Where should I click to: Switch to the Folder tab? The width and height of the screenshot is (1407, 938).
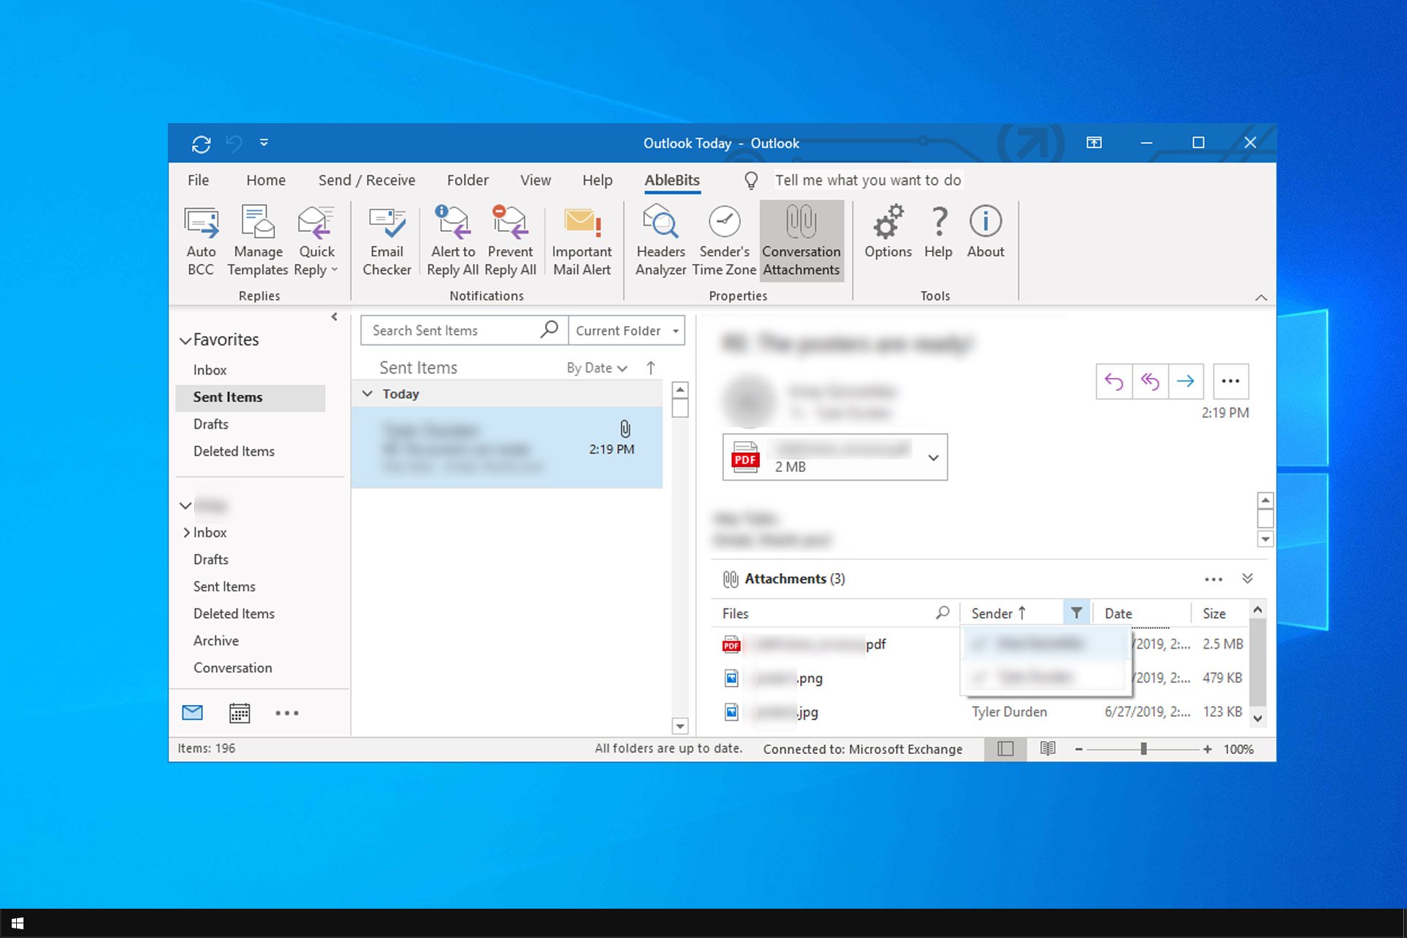pos(468,180)
